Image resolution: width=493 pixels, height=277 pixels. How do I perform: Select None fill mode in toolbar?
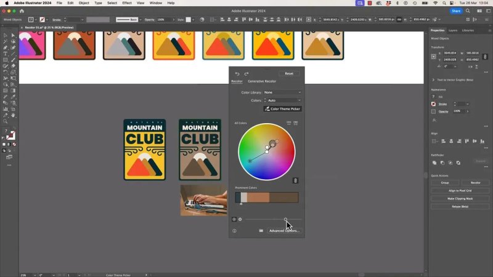(x=14, y=145)
